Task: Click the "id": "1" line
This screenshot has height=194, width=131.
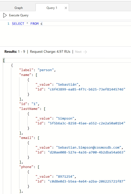Action: tap(29, 104)
